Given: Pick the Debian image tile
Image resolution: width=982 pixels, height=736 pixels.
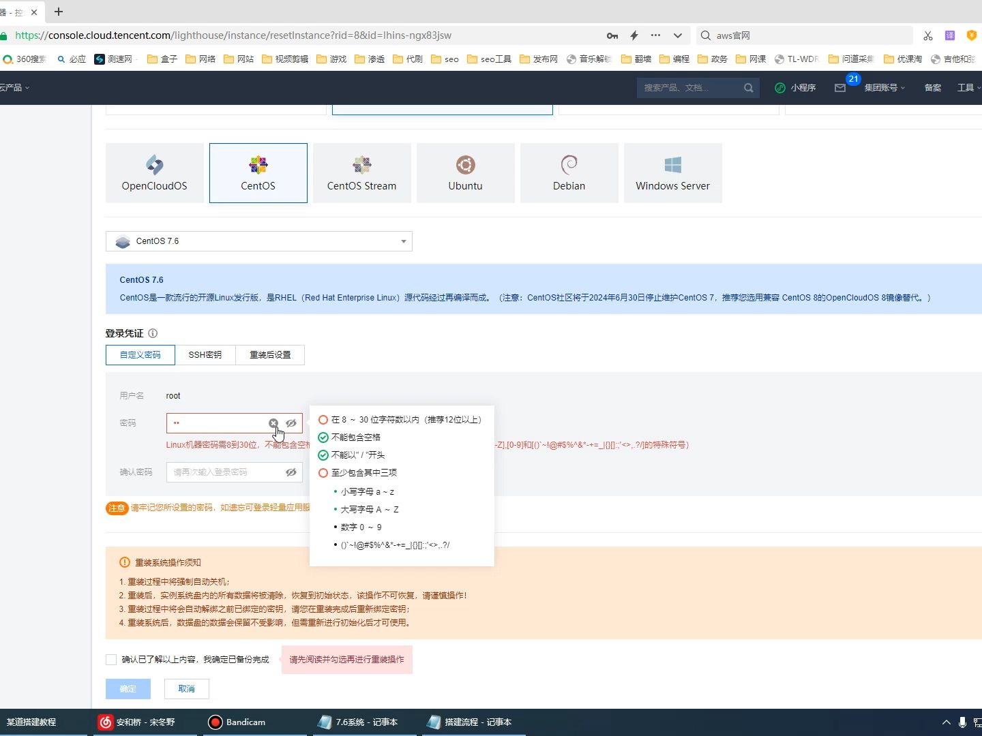Looking at the screenshot, I should 569,173.
